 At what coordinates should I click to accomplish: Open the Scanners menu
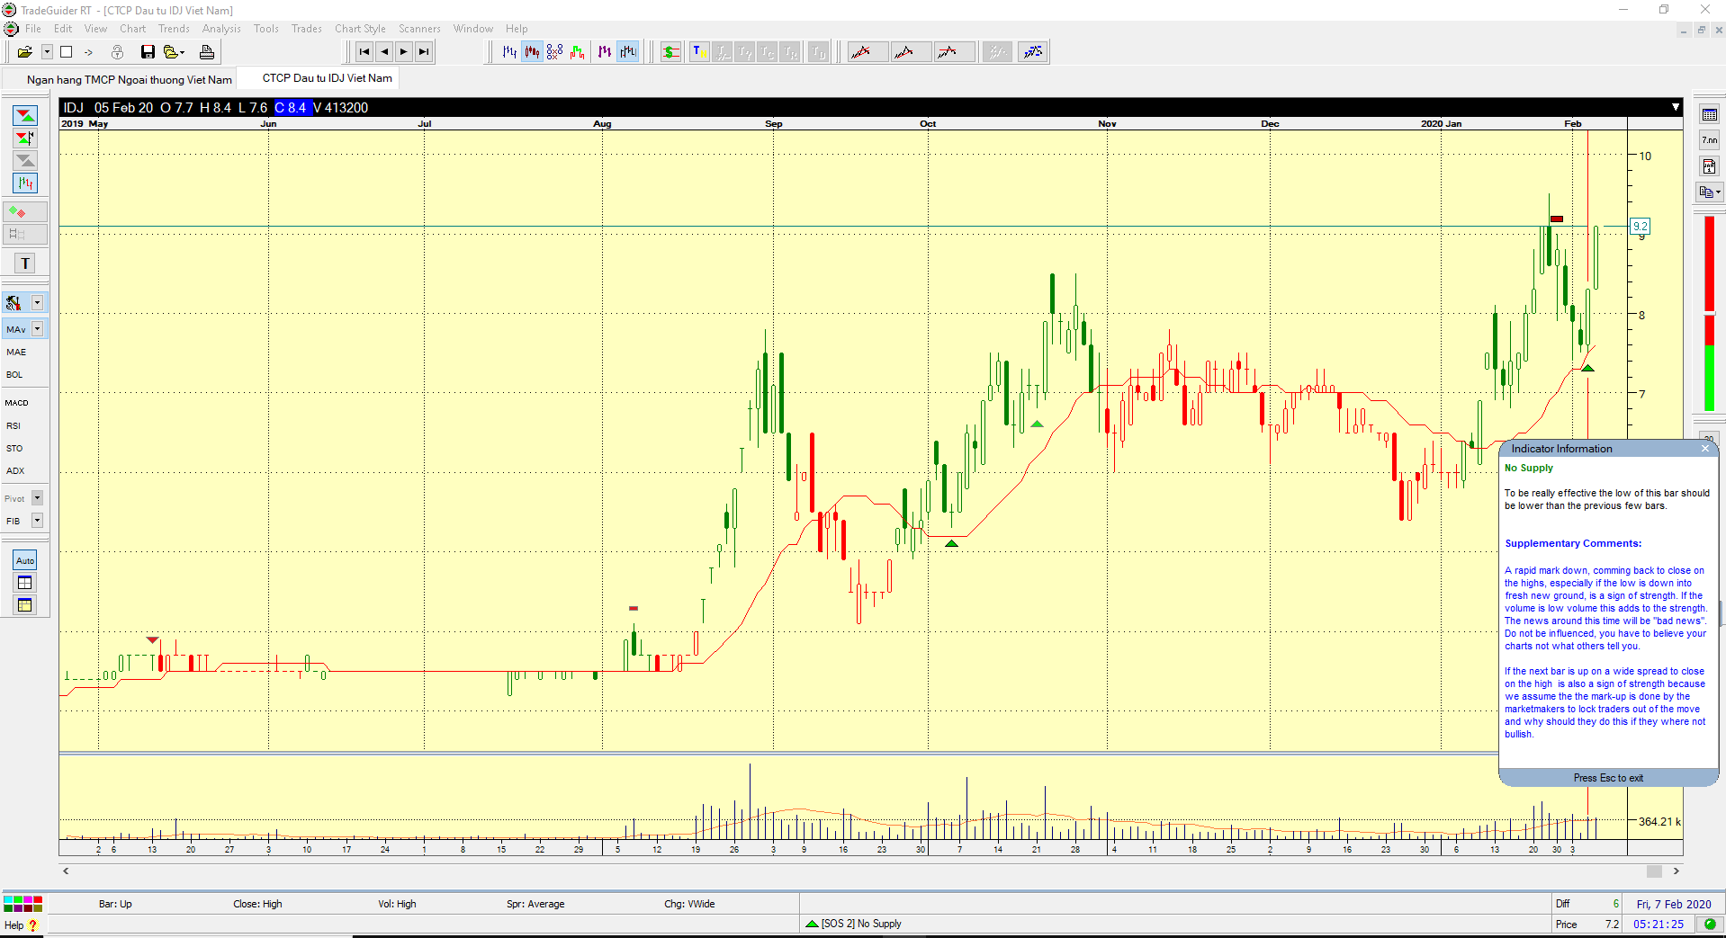419,29
